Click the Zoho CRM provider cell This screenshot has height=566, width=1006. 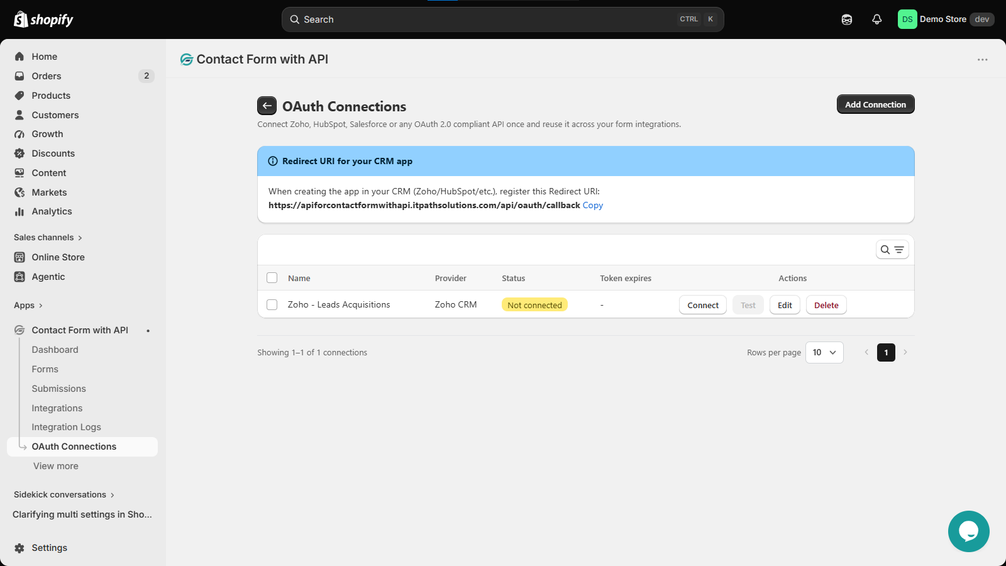pos(456,304)
